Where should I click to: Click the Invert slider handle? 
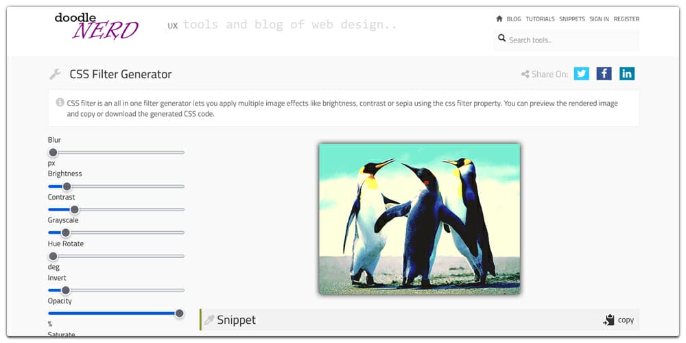(x=66, y=290)
